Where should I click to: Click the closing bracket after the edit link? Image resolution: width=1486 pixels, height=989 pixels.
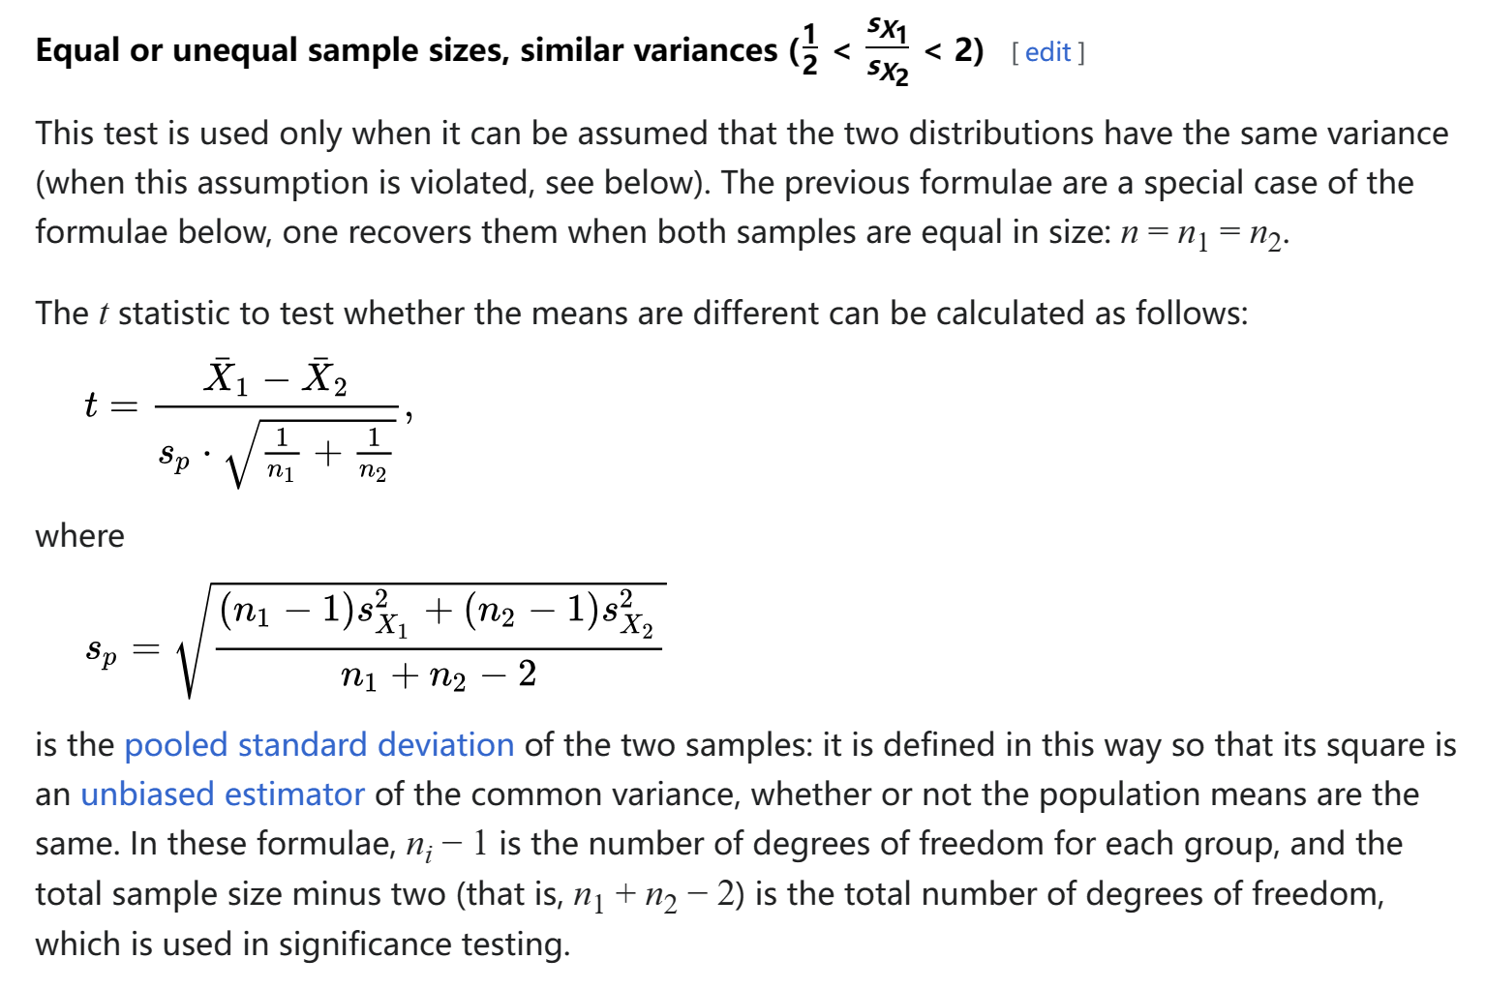(x=1081, y=52)
